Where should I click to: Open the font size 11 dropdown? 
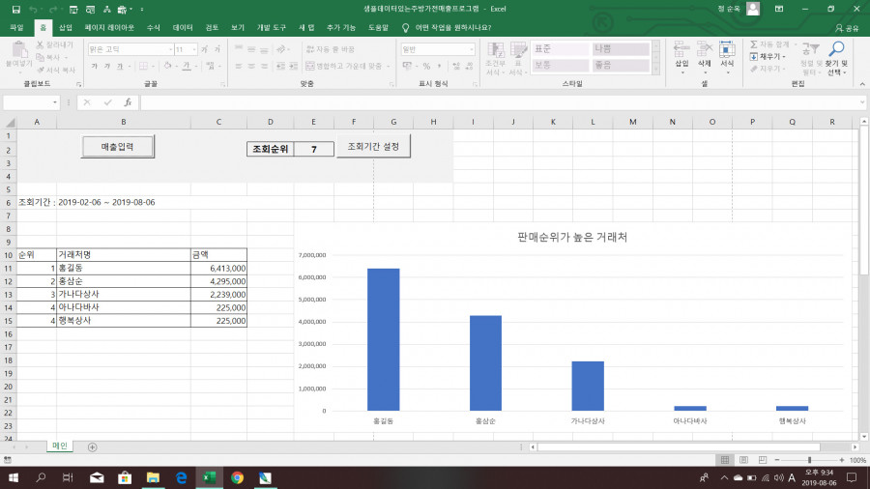[193, 49]
